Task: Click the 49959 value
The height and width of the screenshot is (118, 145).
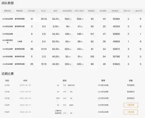Action: click(x=116, y=42)
